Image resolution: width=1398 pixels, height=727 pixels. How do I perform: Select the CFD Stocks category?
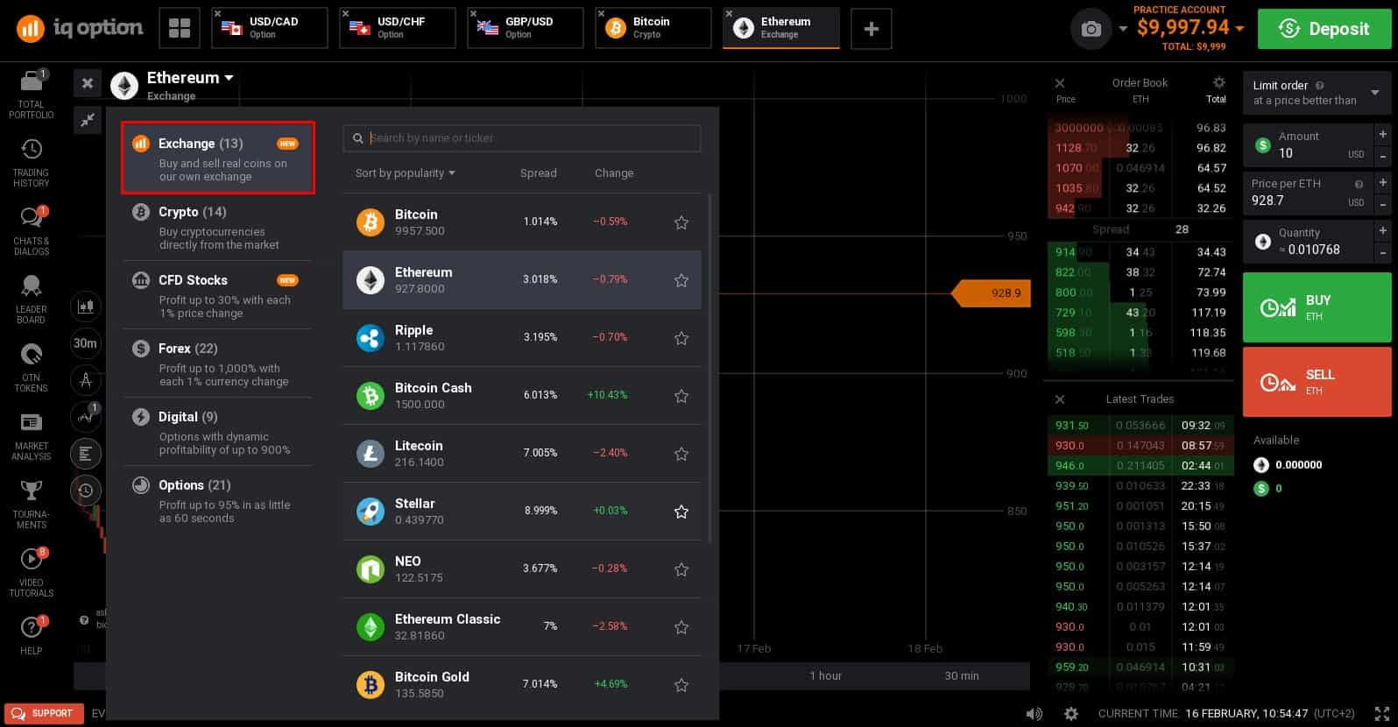coord(217,295)
